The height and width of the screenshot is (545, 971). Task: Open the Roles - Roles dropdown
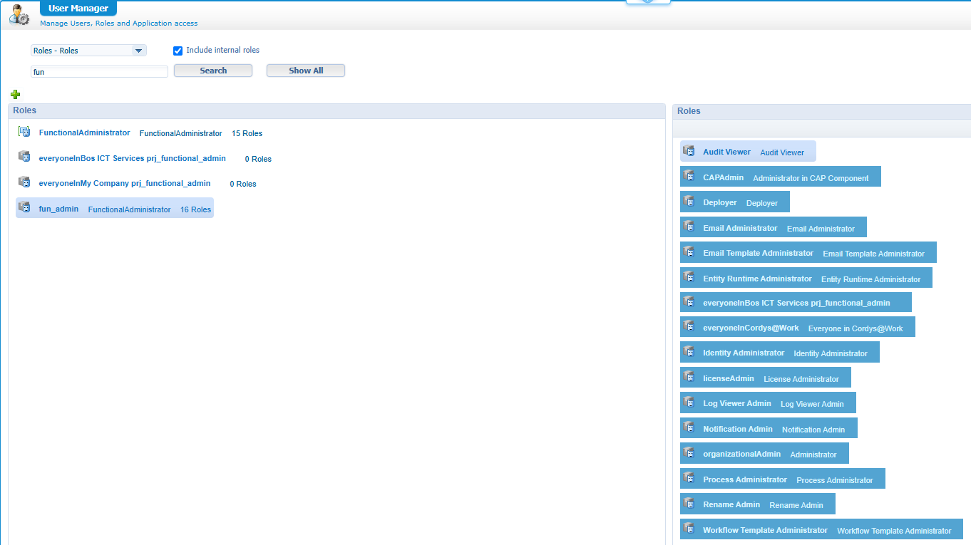[88, 51]
